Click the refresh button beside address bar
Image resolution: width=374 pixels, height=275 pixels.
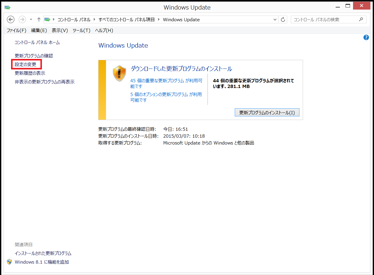tap(283, 19)
